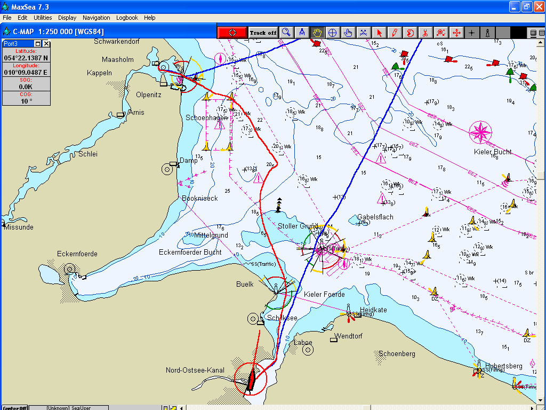
Task: Click the monitor display icon in toolbar
Action: point(533,33)
